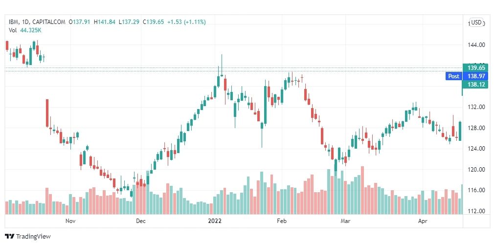This screenshot has height=245, width=495.
Task: Click the Mar date axis label
Action: click(346, 221)
